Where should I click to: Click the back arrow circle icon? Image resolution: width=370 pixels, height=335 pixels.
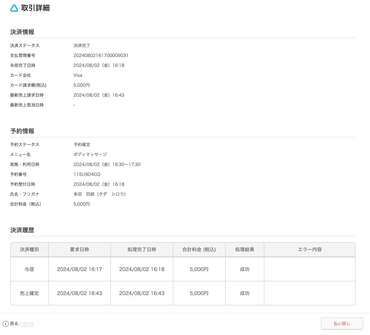(6, 324)
